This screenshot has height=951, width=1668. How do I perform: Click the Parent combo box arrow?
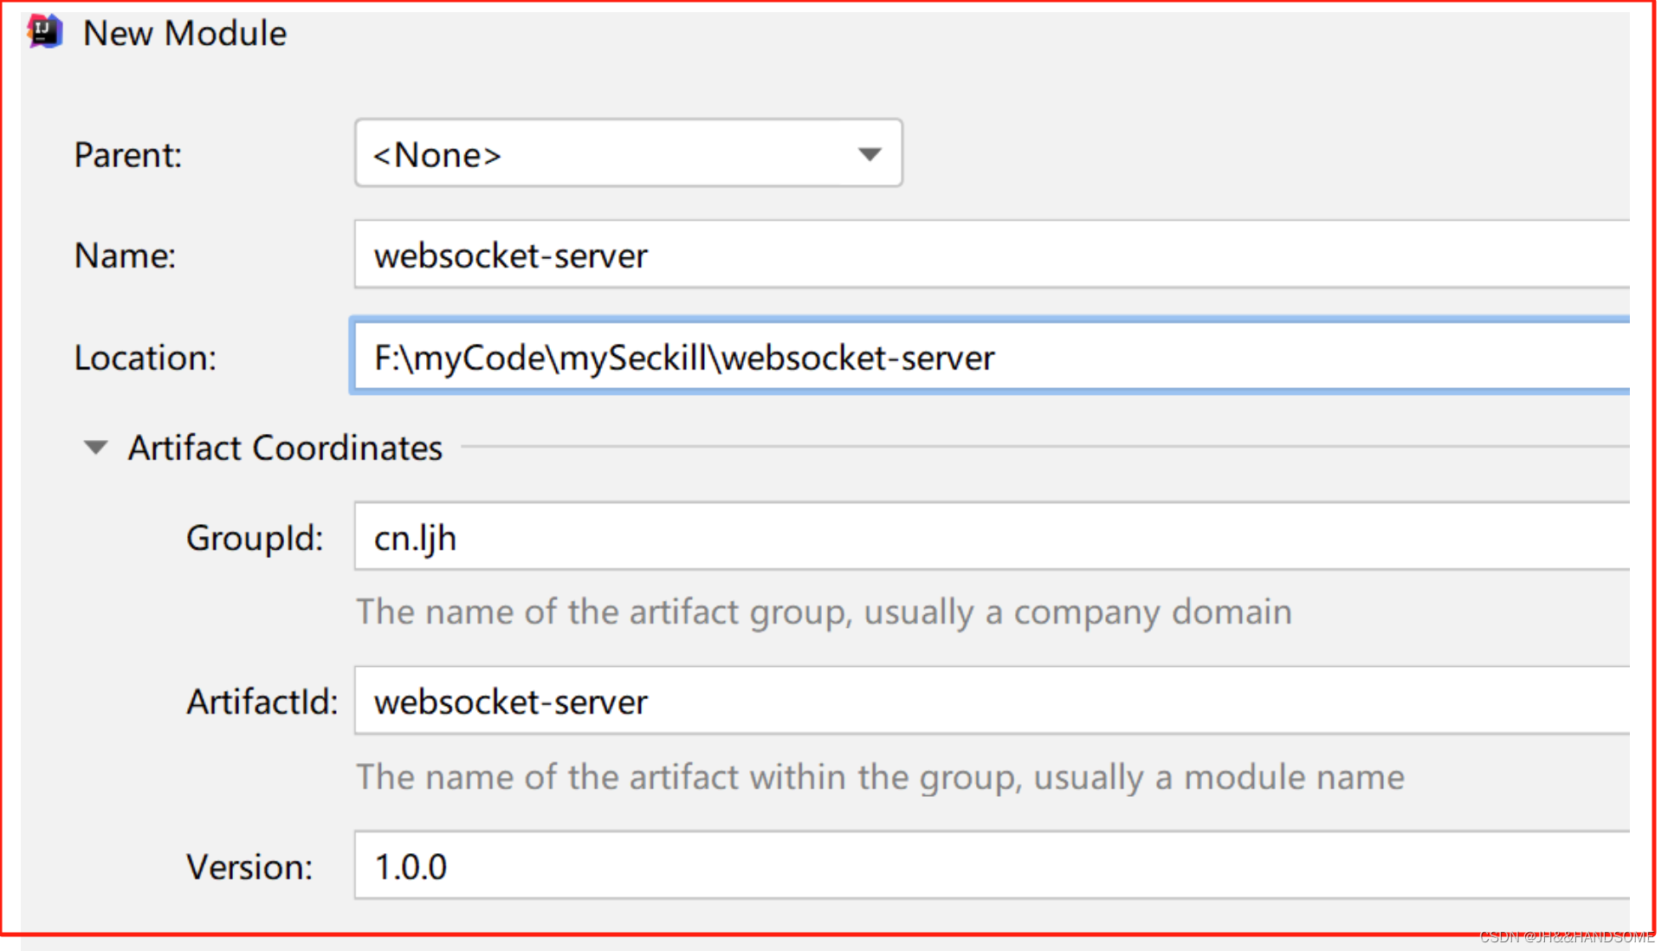point(869,154)
